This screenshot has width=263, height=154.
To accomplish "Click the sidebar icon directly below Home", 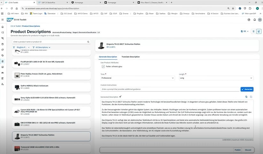I will click(3, 33).
